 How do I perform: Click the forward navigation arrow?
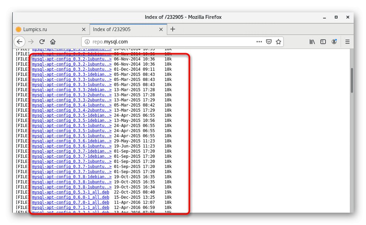click(31, 42)
